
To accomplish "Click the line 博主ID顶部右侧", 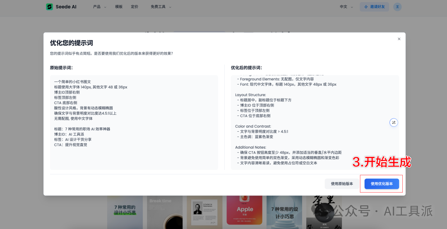I will point(67,92).
